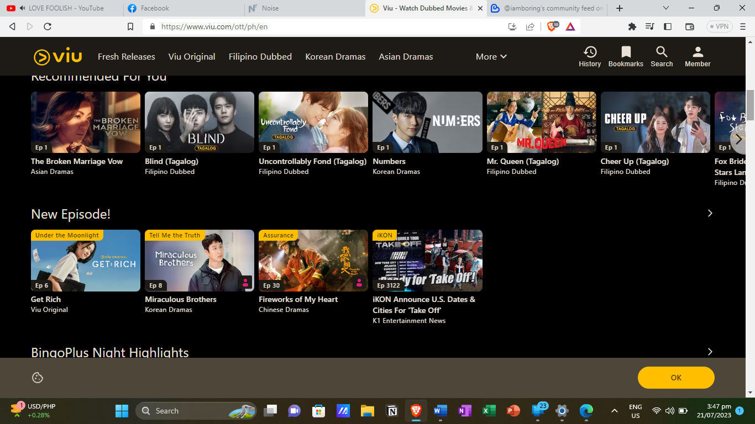Open Windows Start menu

coord(122,411)
